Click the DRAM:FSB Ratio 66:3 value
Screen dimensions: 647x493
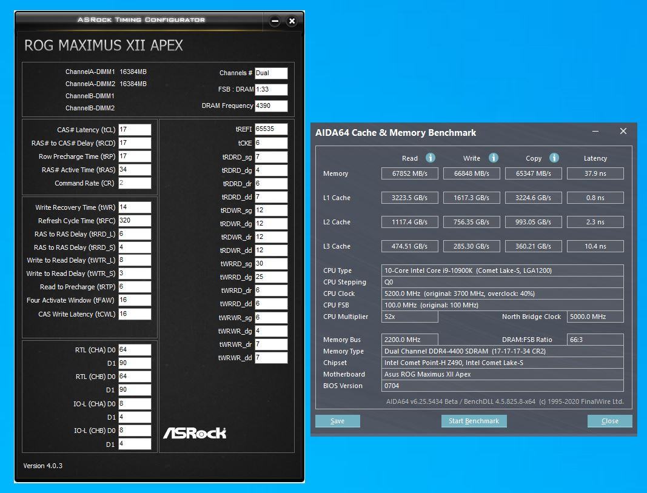coord(595,340)
